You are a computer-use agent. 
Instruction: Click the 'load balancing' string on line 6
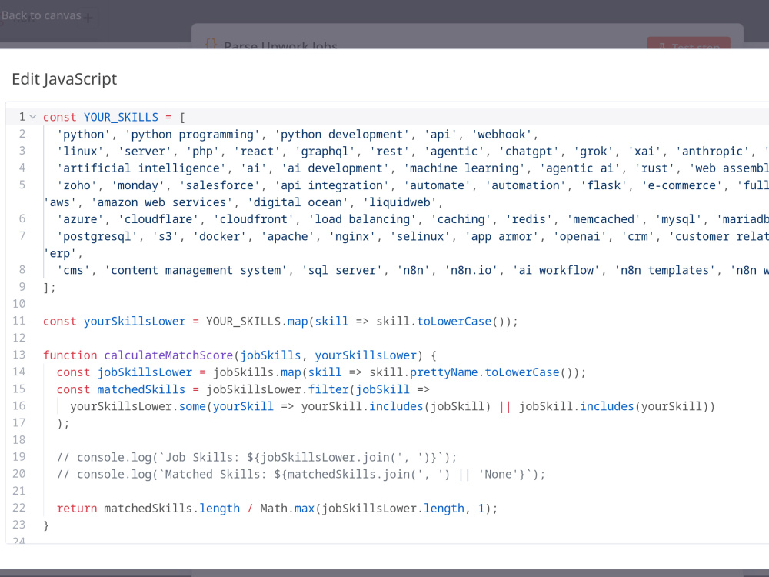(x=362, y=219)
